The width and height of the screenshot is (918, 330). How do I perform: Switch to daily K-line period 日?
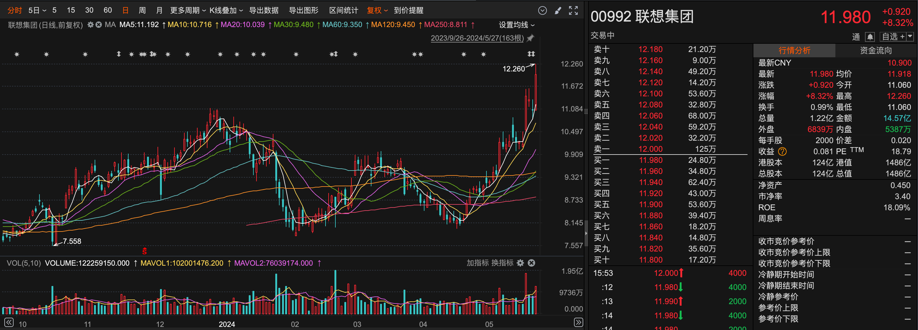(125, 10)
